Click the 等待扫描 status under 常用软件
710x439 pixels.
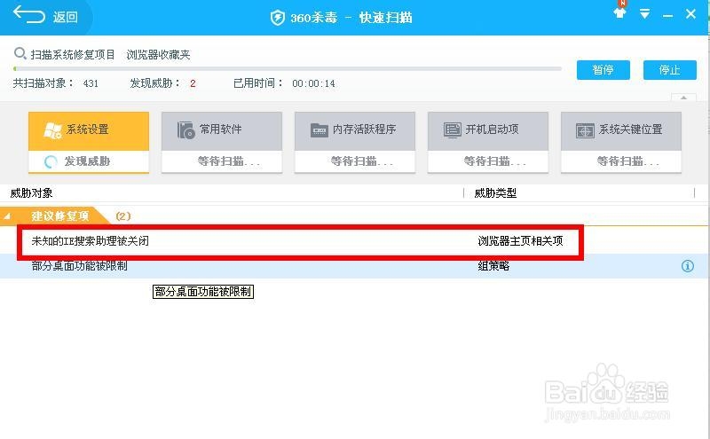[x=228, y=161]
